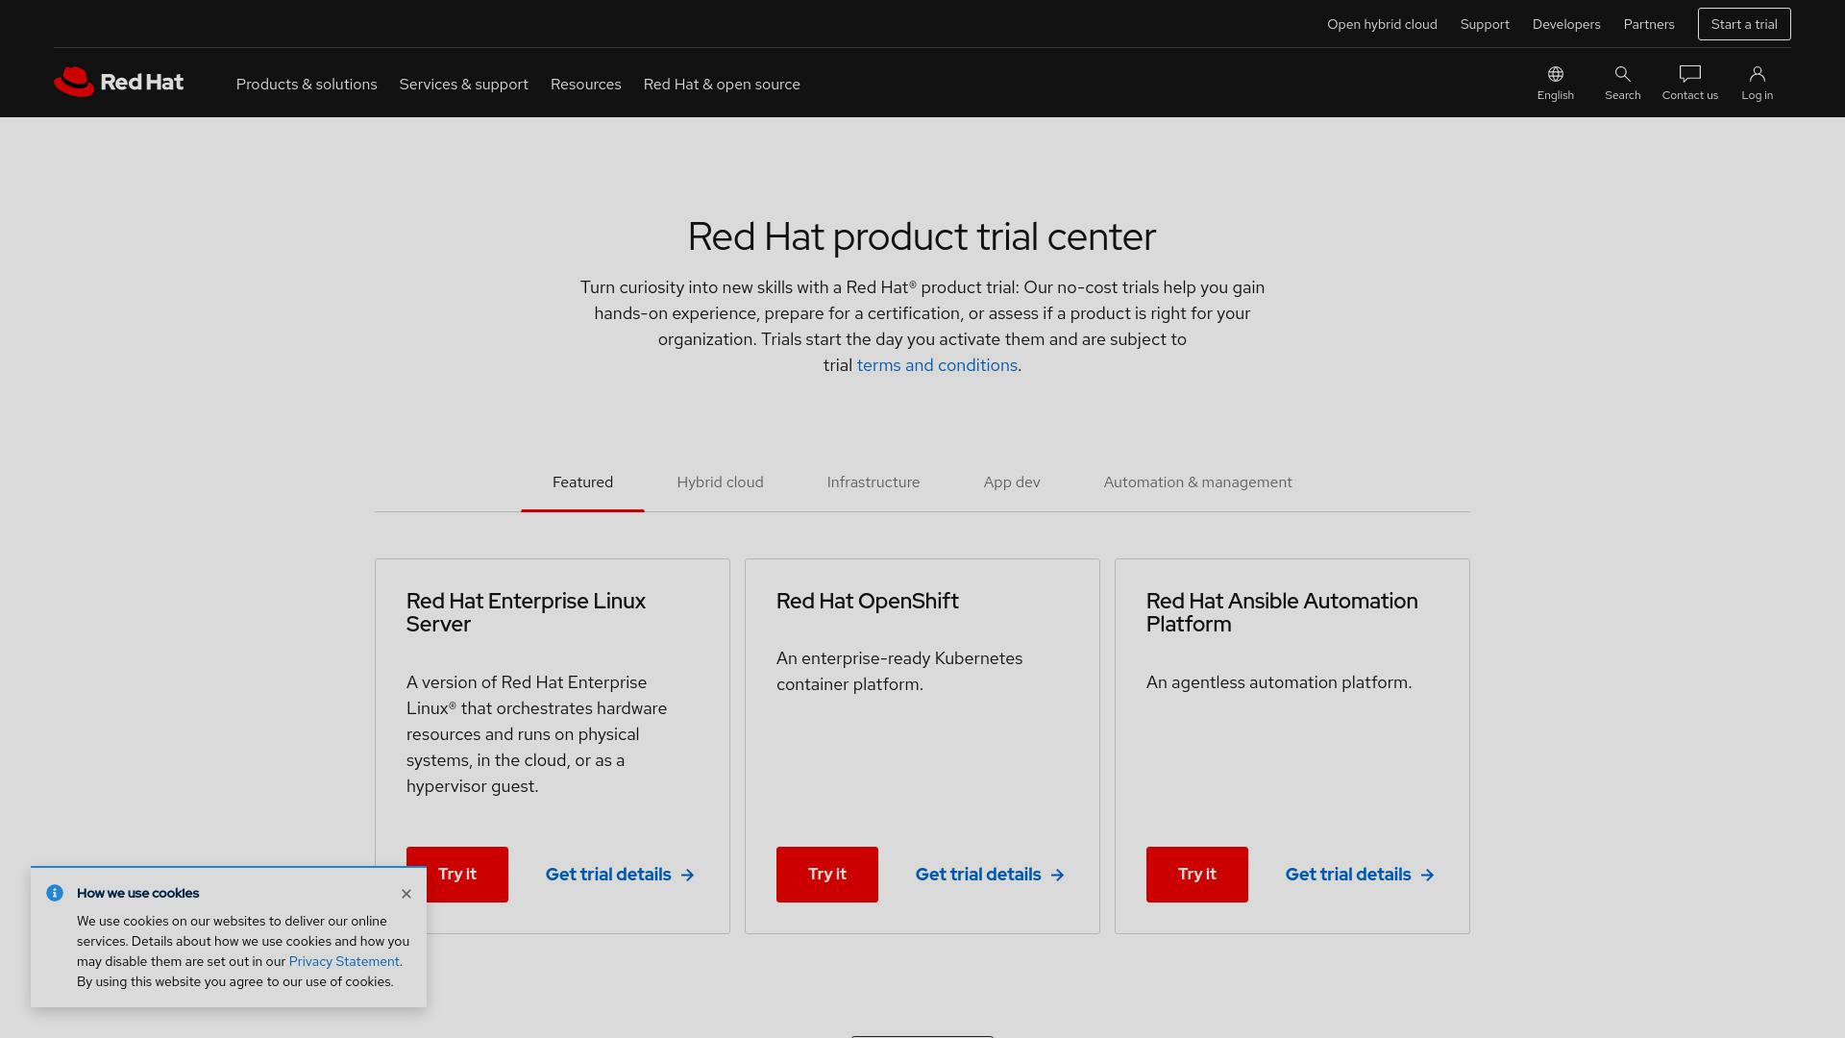Select the Featured tab
The height and width of the screenshot is (1038, 1845).
582,482
